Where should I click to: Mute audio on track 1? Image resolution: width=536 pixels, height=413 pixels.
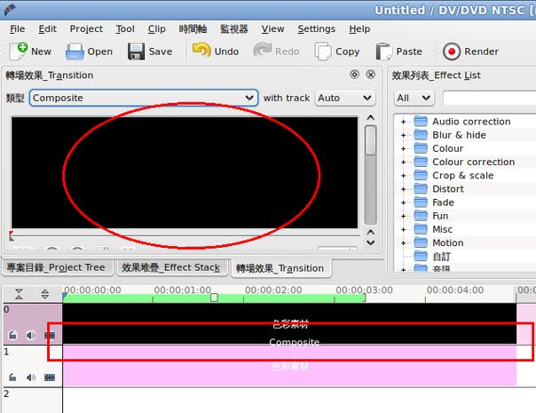pyautogui.click(x=31, y=377)
